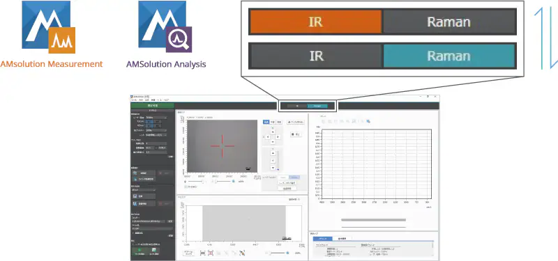This screenshot has width=558, height=261.
Task: Select the white tab next to blue info tab
Action: [342, 239]
